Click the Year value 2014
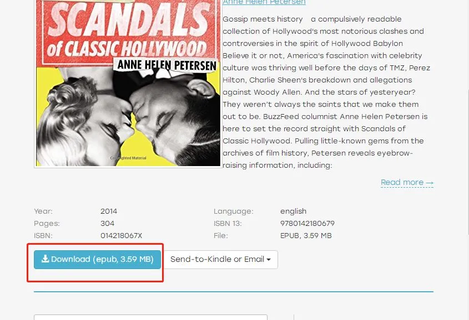This screenshot has height=320, width=469. point(109,211)
